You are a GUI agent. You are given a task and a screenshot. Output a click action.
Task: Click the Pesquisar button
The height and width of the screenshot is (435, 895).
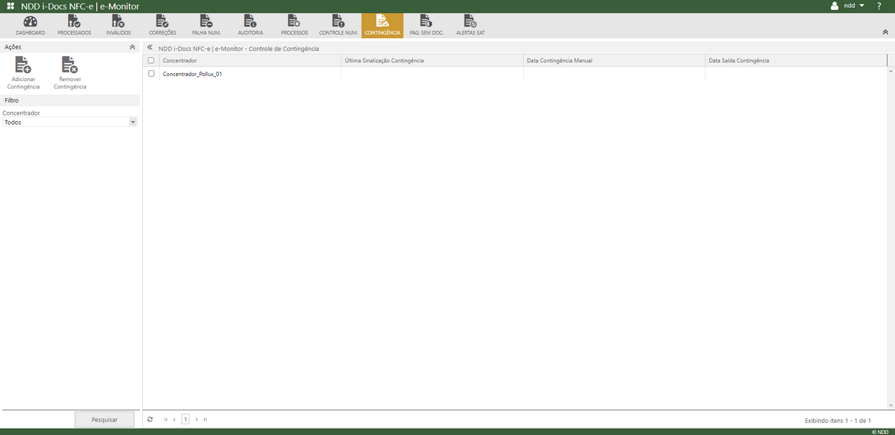pos(104,419)
